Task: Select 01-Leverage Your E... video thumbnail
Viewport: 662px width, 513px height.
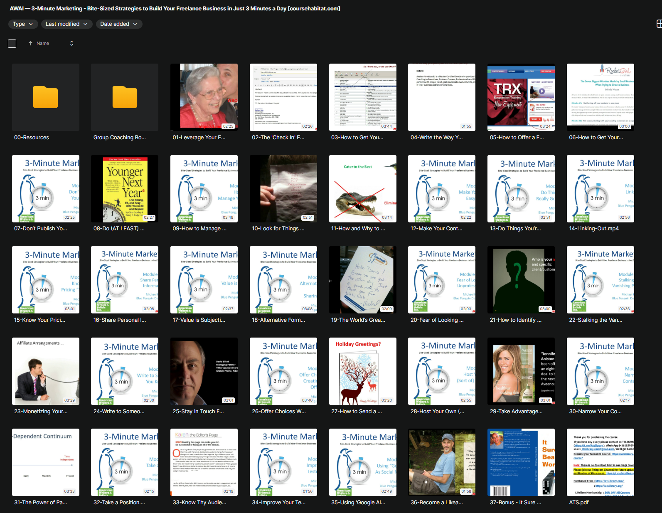Action: (x=204, y=97)
